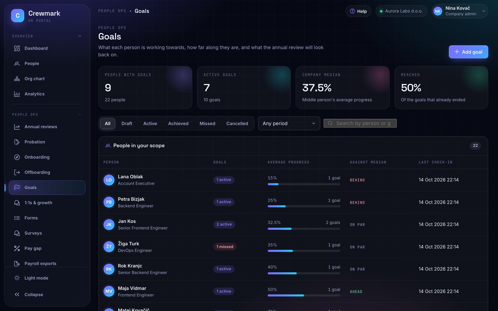
Task: Open the Surveys icon
Action: pyautogui.click(x=17, y=233)
